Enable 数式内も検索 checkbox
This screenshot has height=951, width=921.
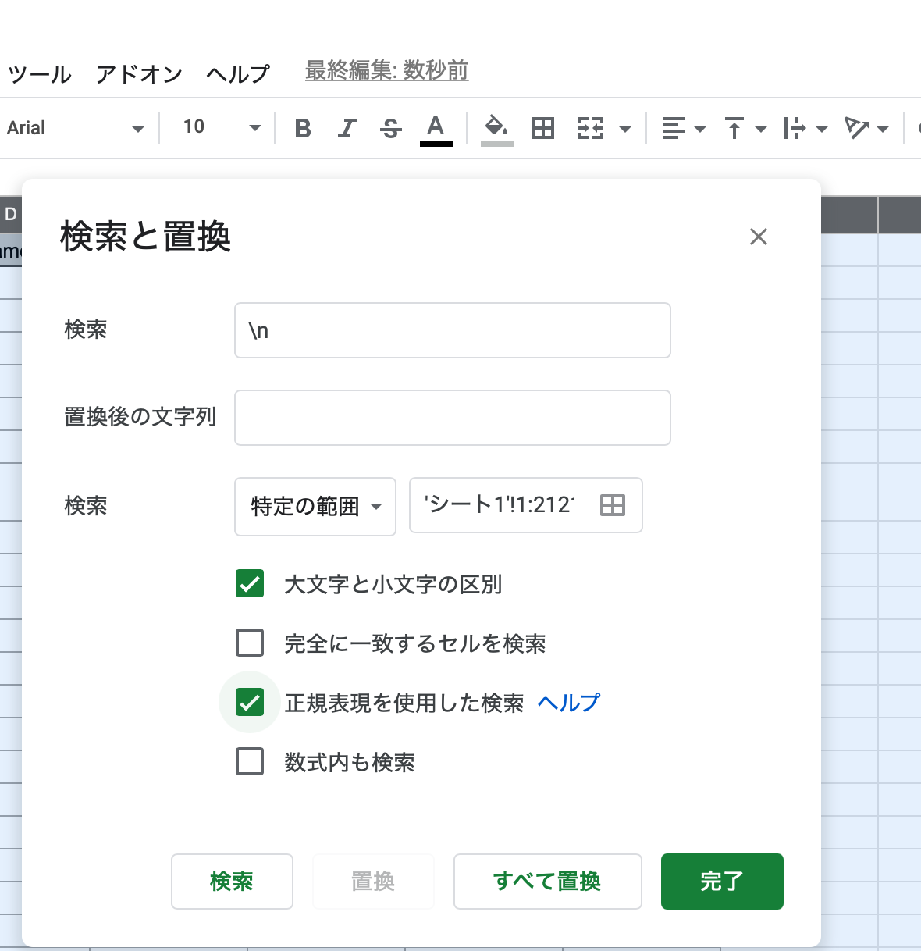point(250,761)
